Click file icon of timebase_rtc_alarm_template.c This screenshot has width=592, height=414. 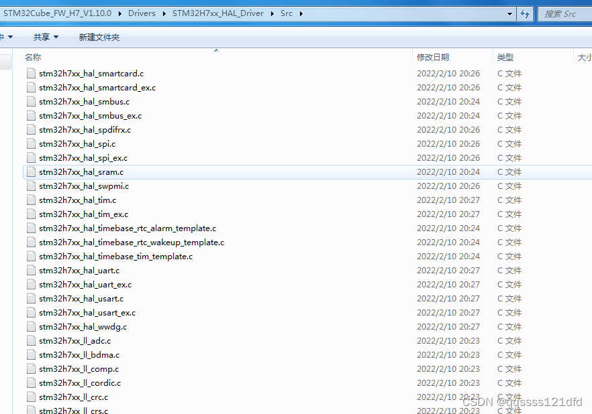pos(32,228)
